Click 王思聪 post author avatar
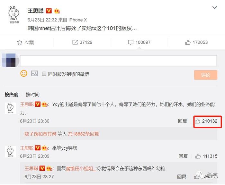225x185 pixels. (x=14, y=15)
